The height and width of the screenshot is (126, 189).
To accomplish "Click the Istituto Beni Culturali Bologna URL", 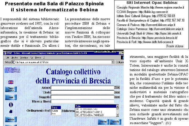I will pyautogui.click(x=146, y=16).
